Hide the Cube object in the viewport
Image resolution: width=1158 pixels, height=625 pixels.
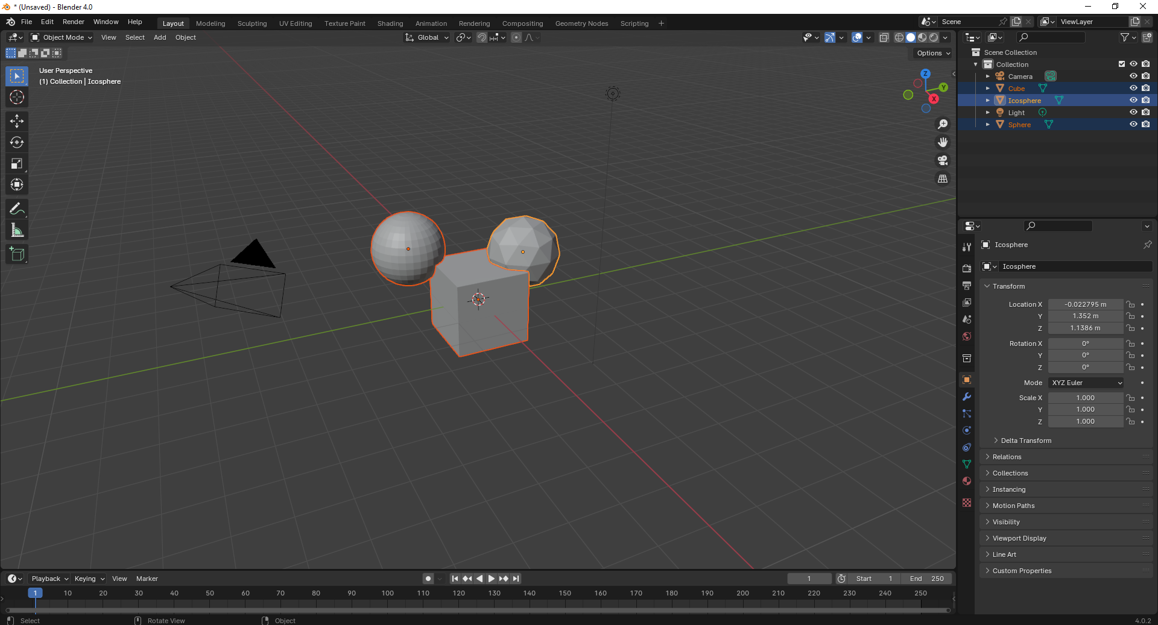[x=1133, y=88]
